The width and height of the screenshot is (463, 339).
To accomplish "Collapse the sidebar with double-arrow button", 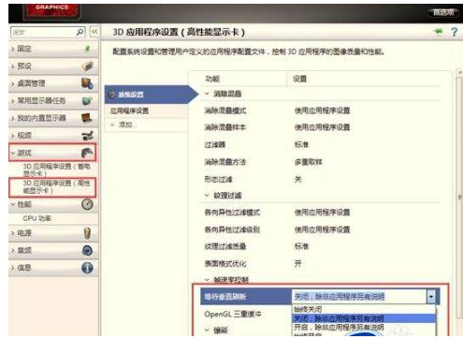I will (x=94, y=32).
